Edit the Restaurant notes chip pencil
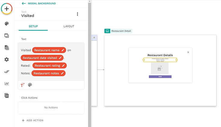The image size is (221, 127). [62, 73]
